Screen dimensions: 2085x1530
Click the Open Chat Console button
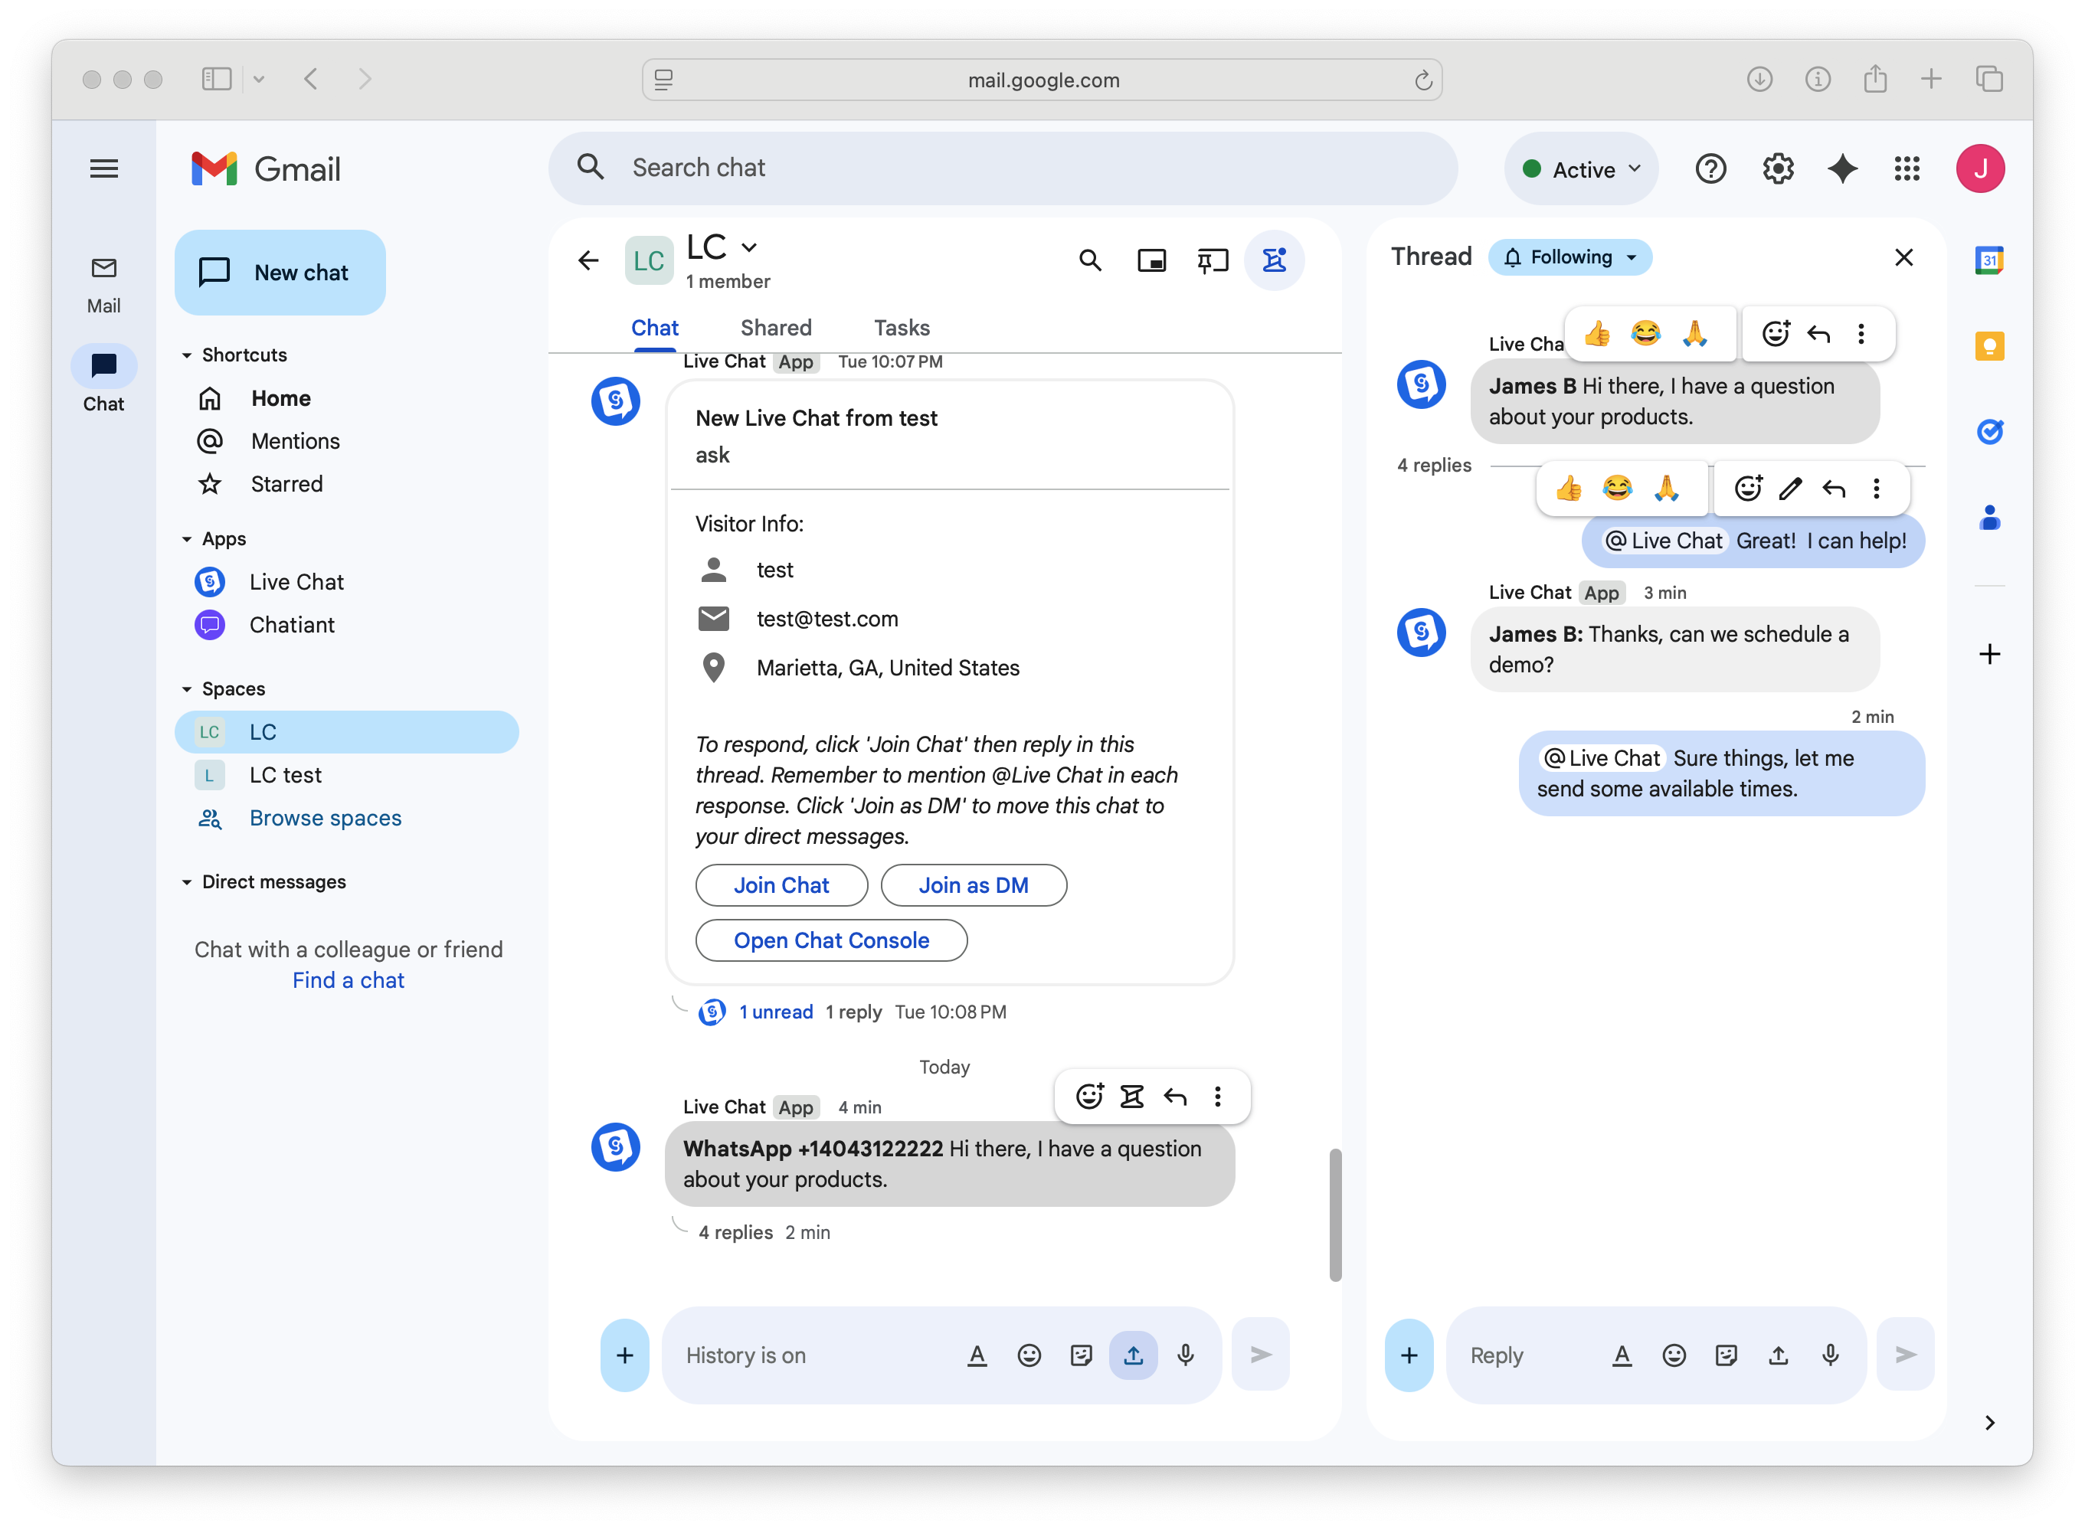tap(831, 940)
